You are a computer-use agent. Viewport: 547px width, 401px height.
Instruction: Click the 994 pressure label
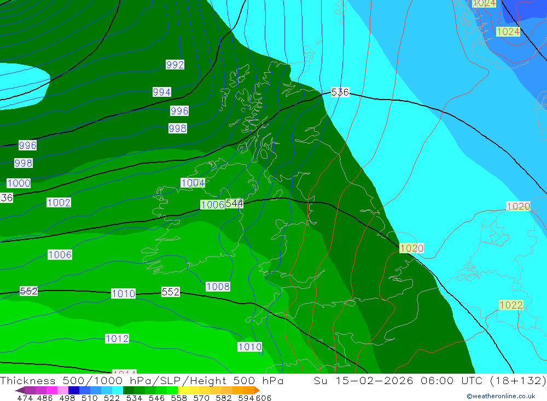162,92
